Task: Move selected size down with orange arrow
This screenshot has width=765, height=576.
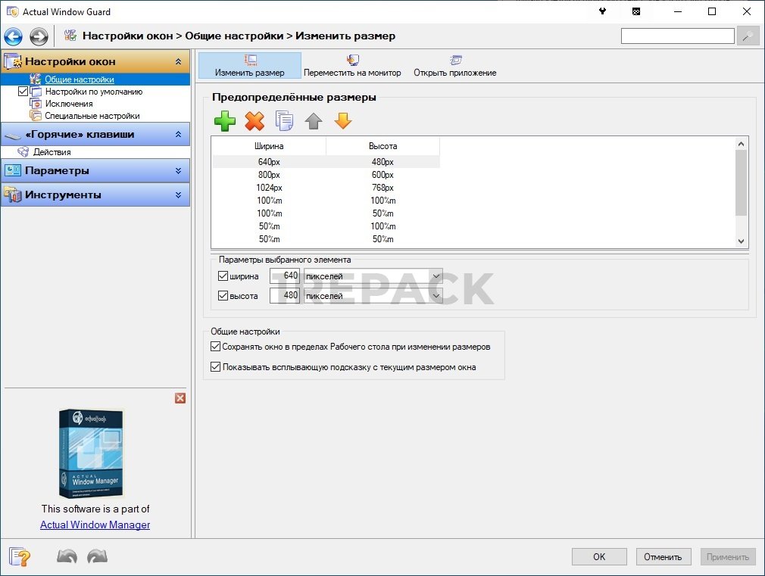Action: (x=343, y=121)
